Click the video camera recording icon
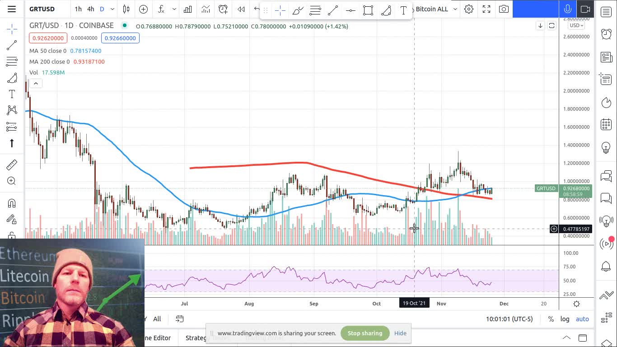This screenshot has width=617, height=347. (x=585, y=9)
